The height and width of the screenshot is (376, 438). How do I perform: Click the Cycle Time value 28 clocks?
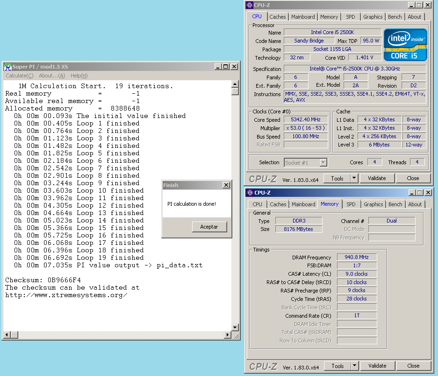[x=357, y=299]
